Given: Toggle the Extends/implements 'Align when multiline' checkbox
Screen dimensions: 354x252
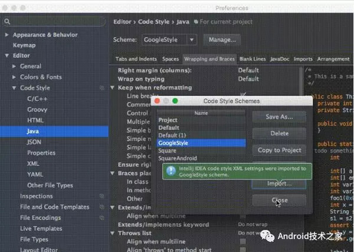Looking at the screenshot, I should click(x=243, y=216).
